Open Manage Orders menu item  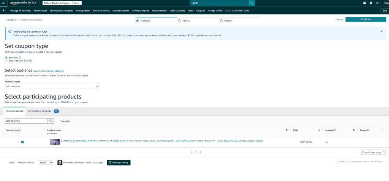[x=215, y=11]
